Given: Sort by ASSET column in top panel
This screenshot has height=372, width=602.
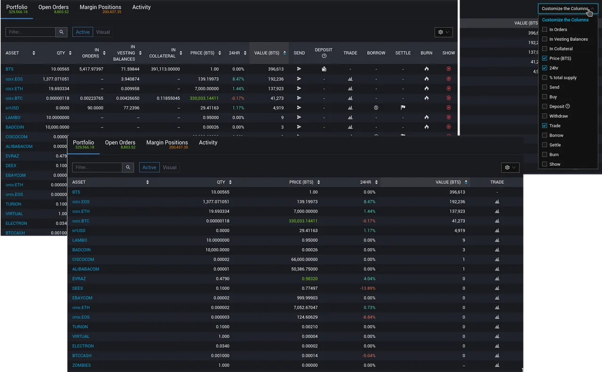Looking at the screenshot, I should (x=20, y=53).
